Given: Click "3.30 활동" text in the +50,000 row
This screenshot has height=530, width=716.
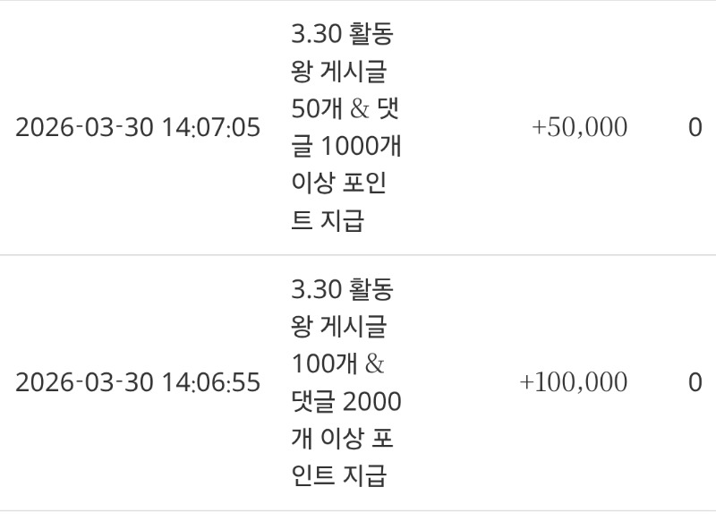Looking at the screenshot, I should [342, 35].
